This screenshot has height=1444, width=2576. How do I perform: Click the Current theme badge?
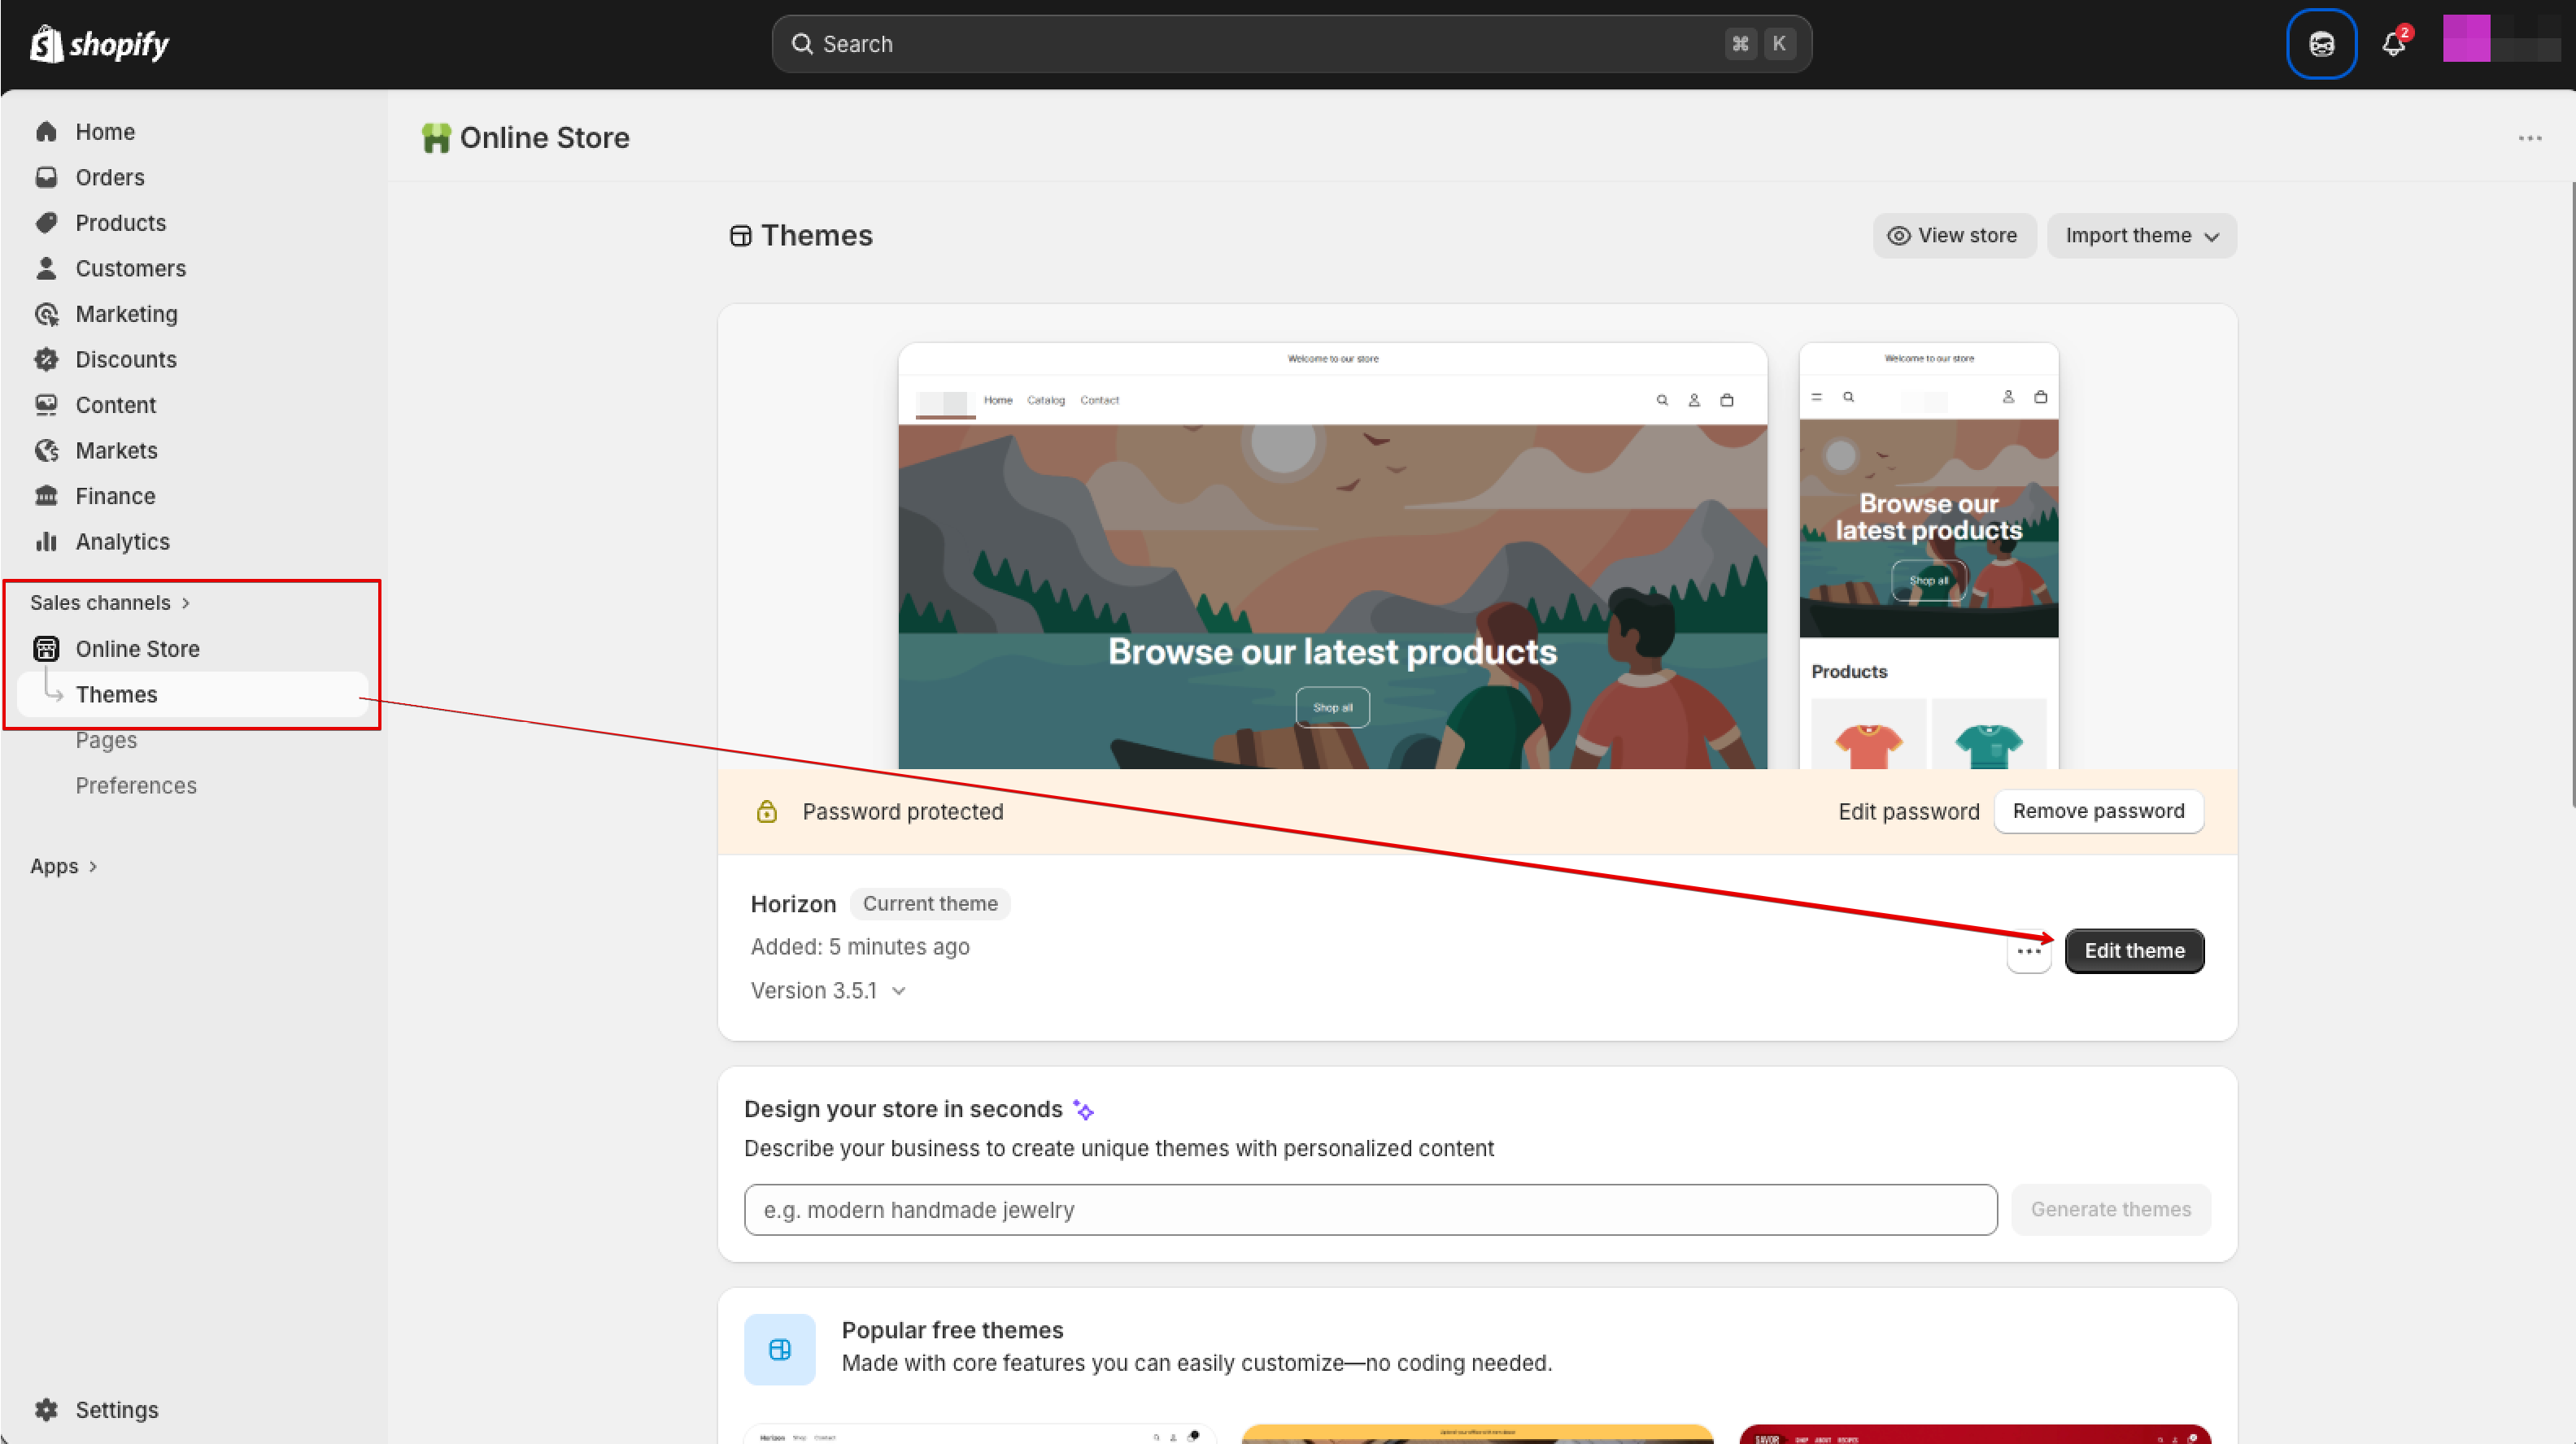point(929,904)
